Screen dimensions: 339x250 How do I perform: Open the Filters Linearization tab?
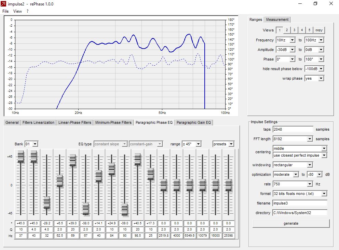[38, 122]
